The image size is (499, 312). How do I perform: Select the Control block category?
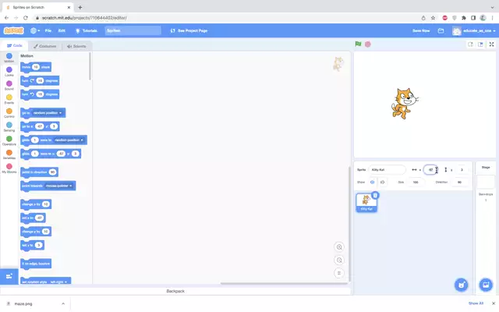click(9, 112)
